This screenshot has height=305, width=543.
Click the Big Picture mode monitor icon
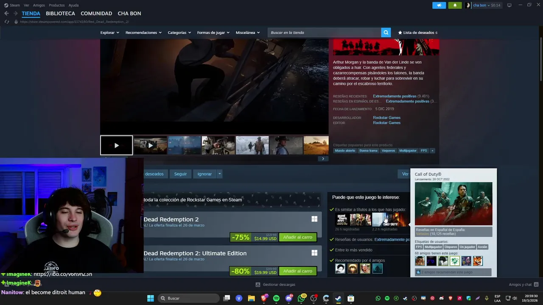[509, 5]
